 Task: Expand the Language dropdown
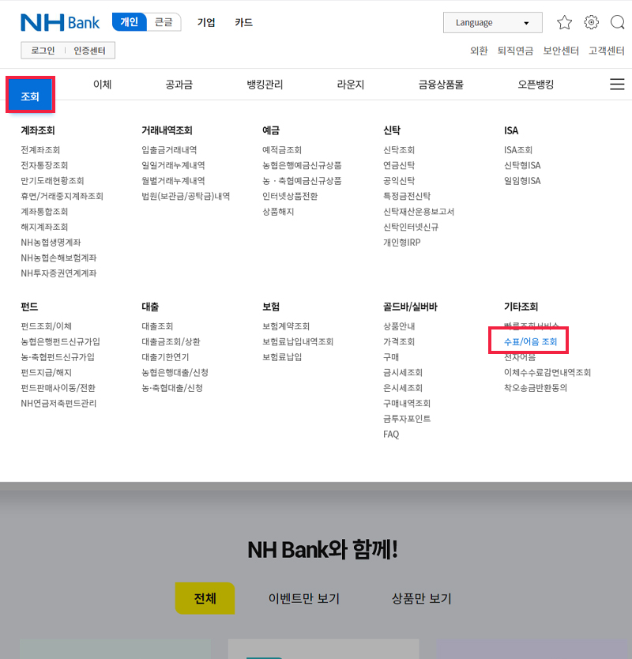[x=492, y=23]
